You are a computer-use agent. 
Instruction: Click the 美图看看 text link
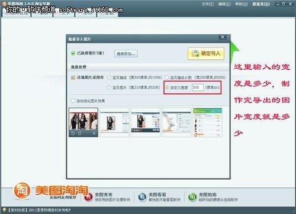(x=157, y=194)
